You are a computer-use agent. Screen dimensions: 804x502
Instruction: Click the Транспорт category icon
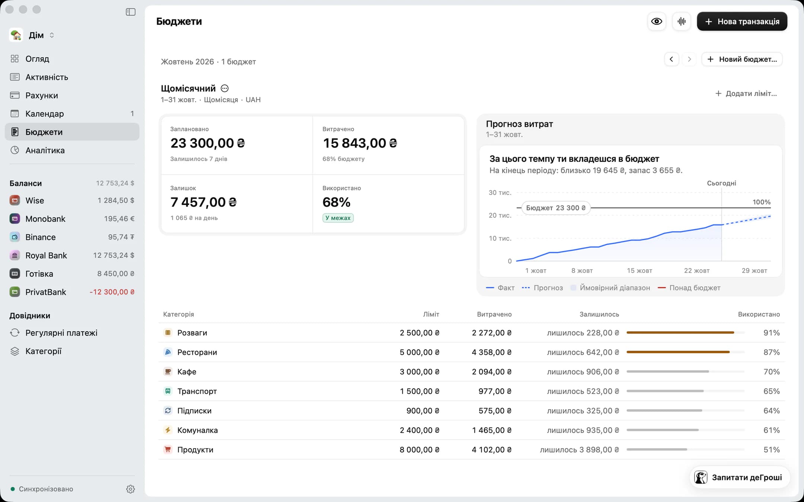click(168, 391)
